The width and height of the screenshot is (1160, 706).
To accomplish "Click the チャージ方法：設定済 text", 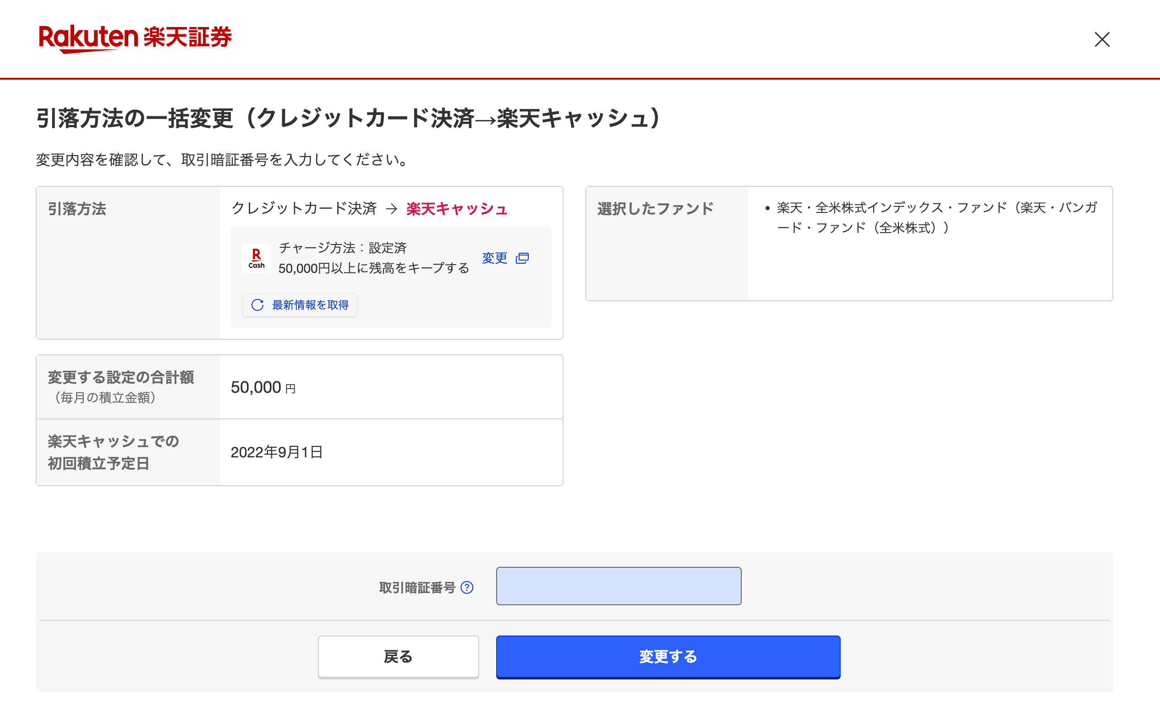I will pos(342,248).
